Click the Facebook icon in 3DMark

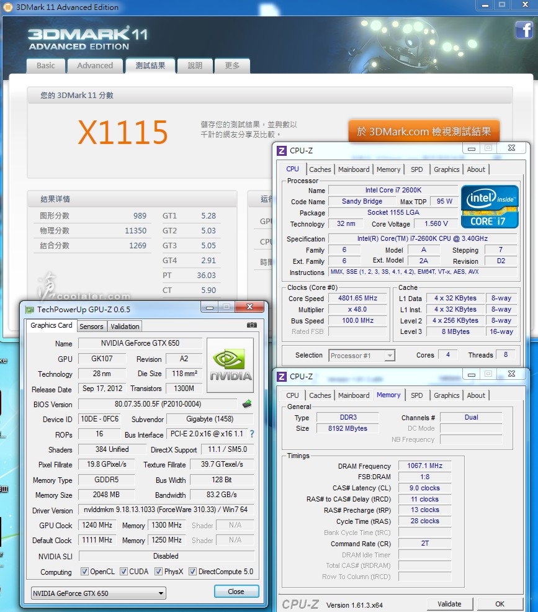tap(524, 30)
